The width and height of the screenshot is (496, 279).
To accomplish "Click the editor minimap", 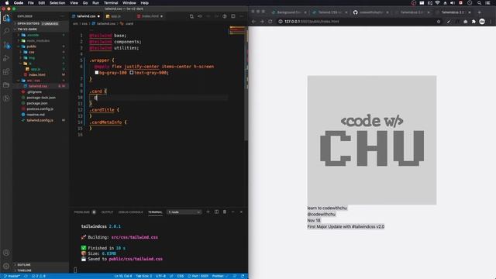I will tap(237, 31).
